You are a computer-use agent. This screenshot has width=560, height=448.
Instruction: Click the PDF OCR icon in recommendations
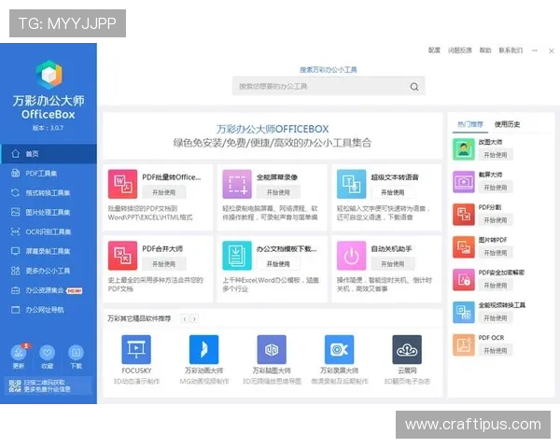point(464,345)
